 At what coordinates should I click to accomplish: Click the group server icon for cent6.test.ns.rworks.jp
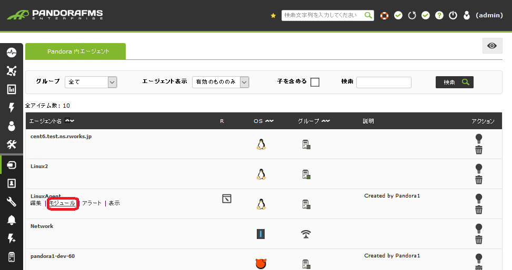tap(306, 144)
